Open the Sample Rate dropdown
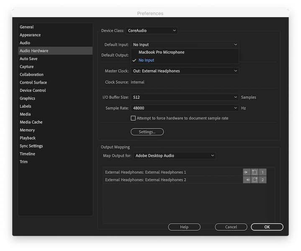 point(185,108)
